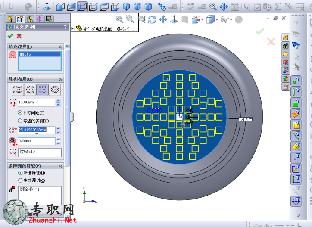Screen dimensions: 312x227
Task: Increase the 15.00mm spacing value
Action: [x=58, y=101]
